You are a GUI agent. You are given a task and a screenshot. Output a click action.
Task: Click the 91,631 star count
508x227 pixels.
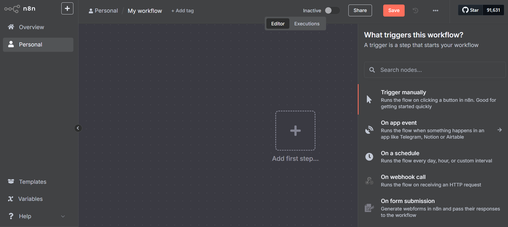click(493, 10)
